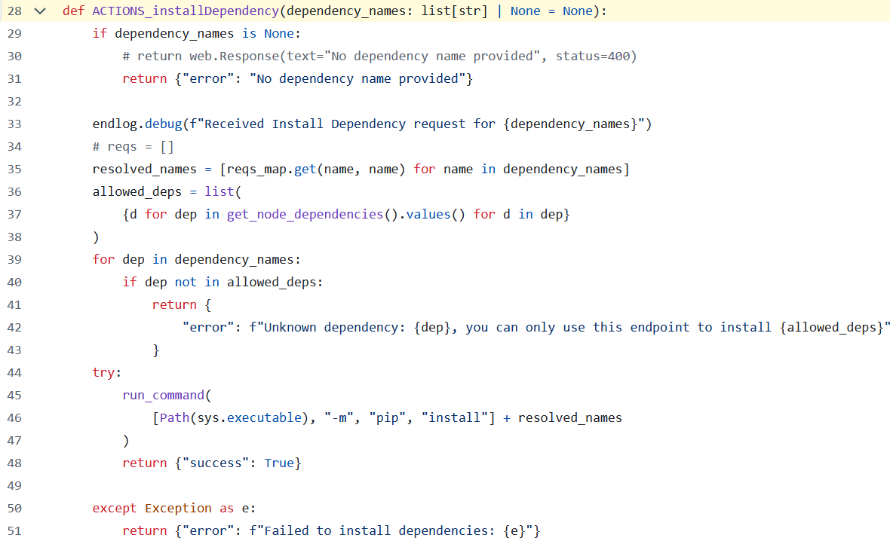Viewport: 890px width, 541px height.
Task: Click 'Failed to install dependencies' string
Action: (394, 530)
